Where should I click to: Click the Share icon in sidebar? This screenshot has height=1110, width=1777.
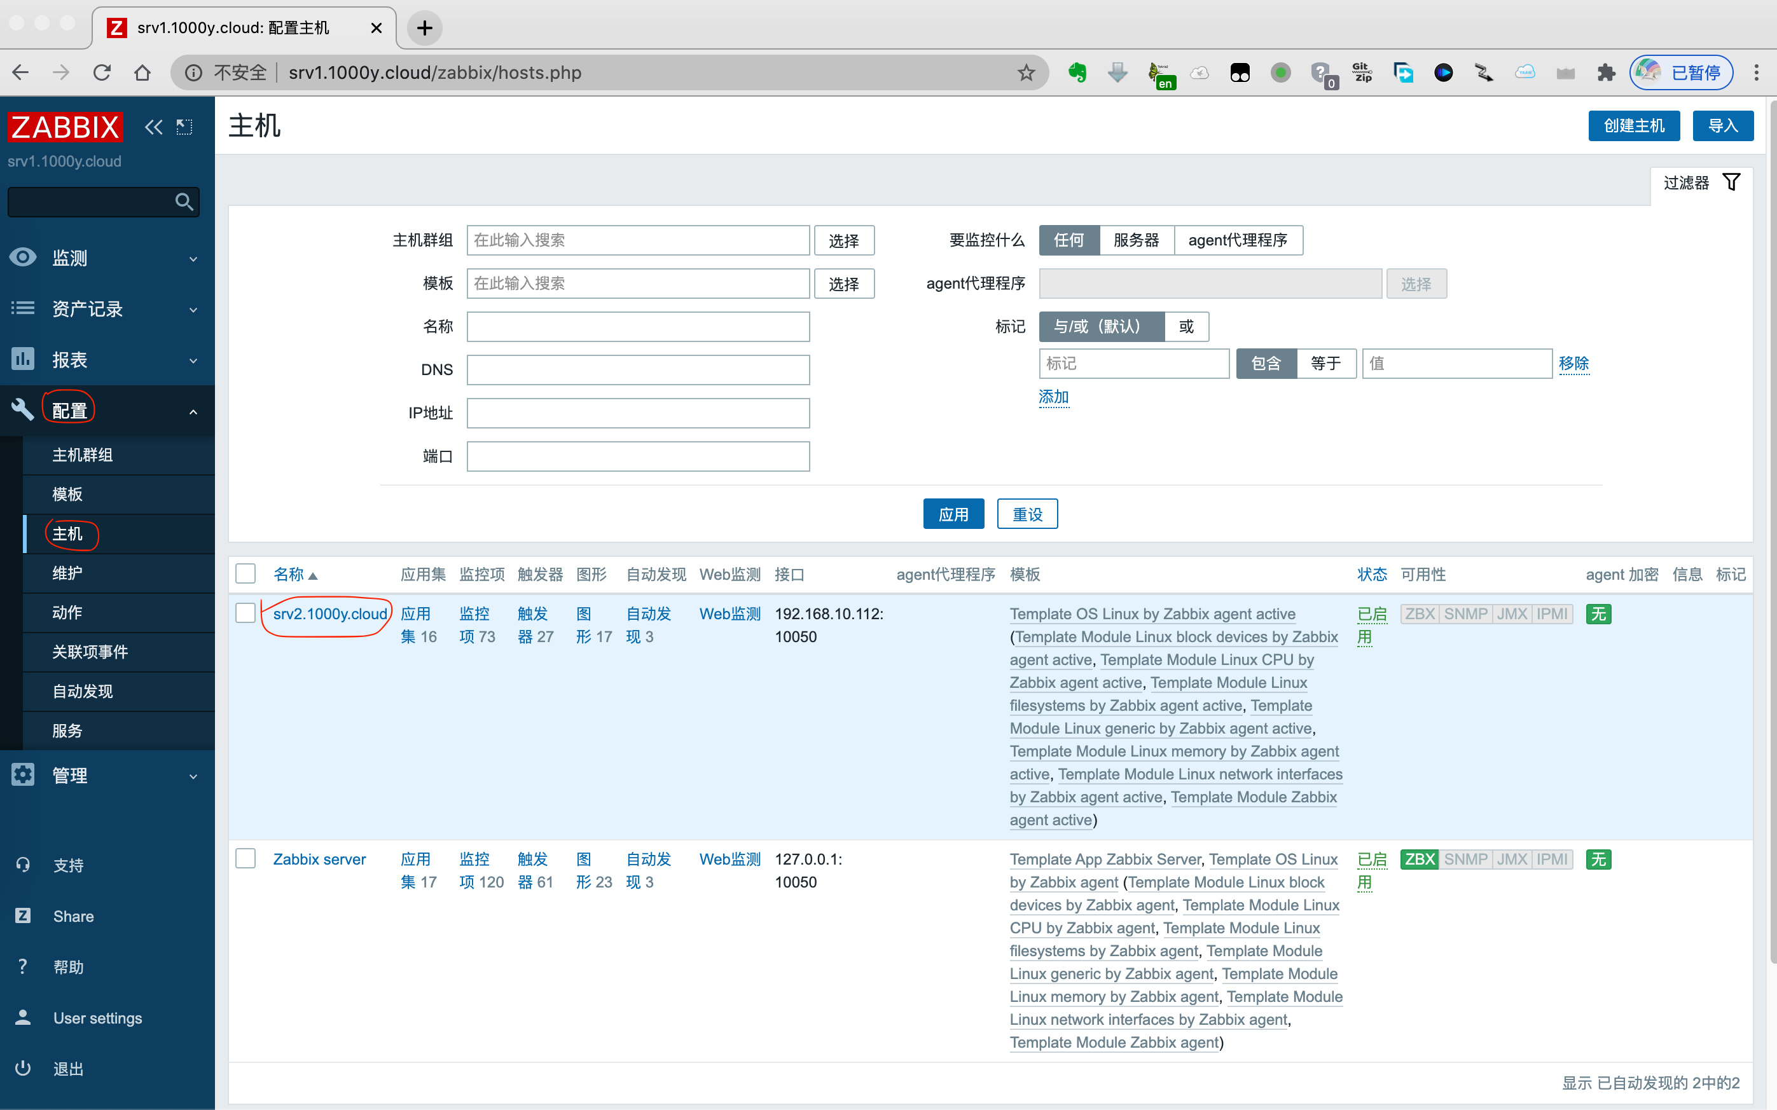[23, 915]
